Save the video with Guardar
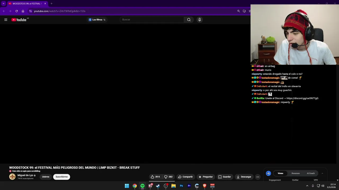339x190 pixels. point(225,177)
